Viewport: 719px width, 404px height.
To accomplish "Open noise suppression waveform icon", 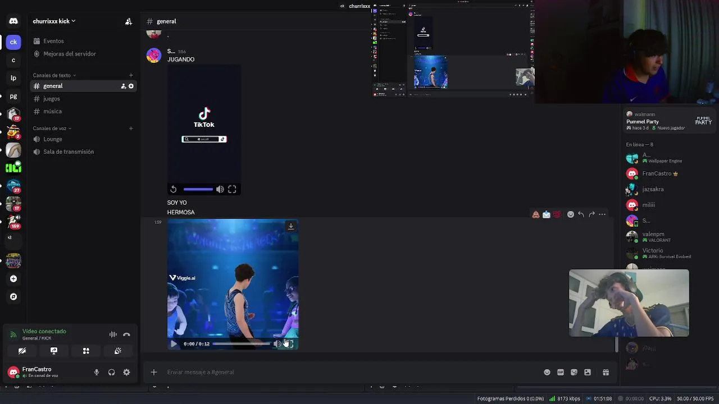I will 113,334.
